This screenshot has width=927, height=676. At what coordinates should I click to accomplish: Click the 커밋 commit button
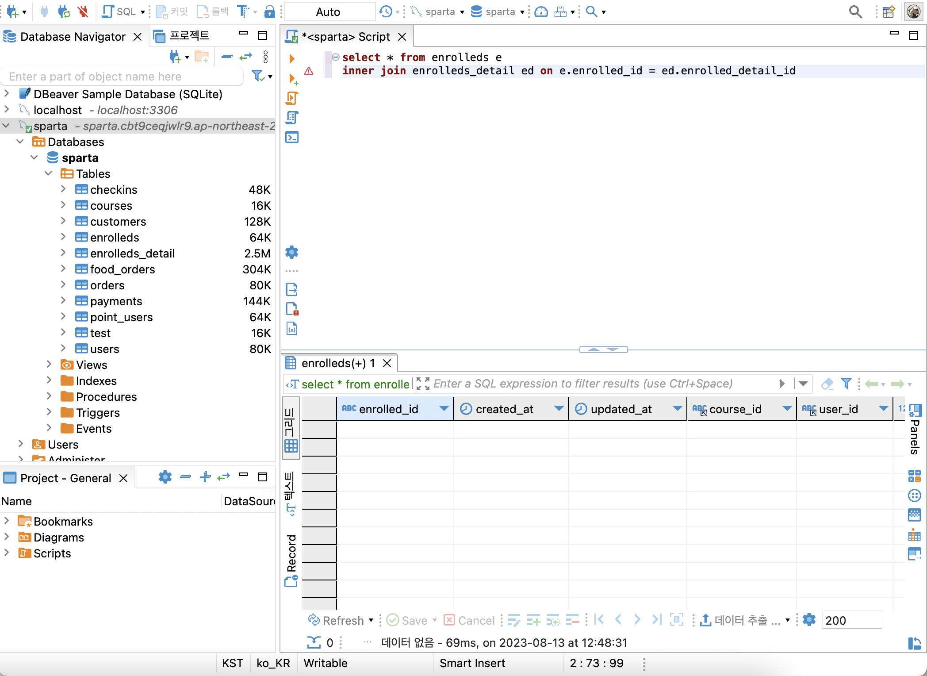click(x=172, y=12)
